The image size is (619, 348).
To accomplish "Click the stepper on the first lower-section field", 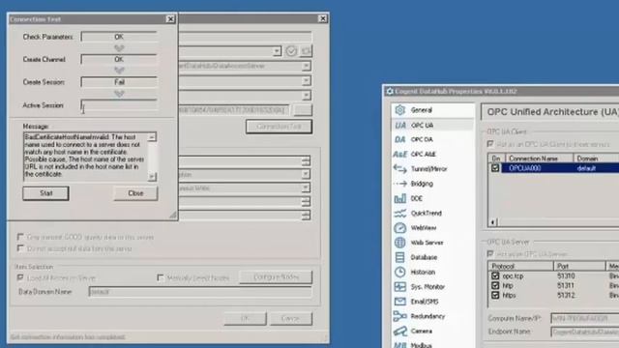I will (x=306, y=160).
